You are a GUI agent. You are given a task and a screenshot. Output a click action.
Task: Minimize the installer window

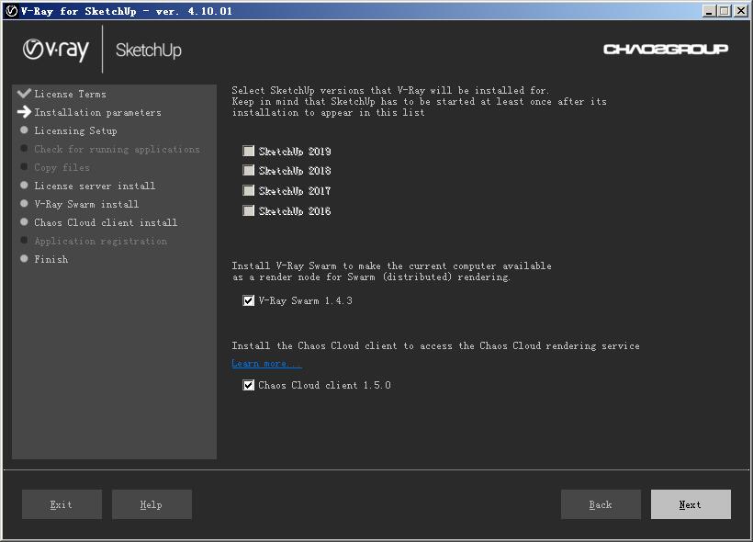709,11
